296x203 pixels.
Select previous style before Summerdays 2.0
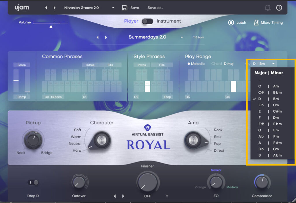[98, 37]
